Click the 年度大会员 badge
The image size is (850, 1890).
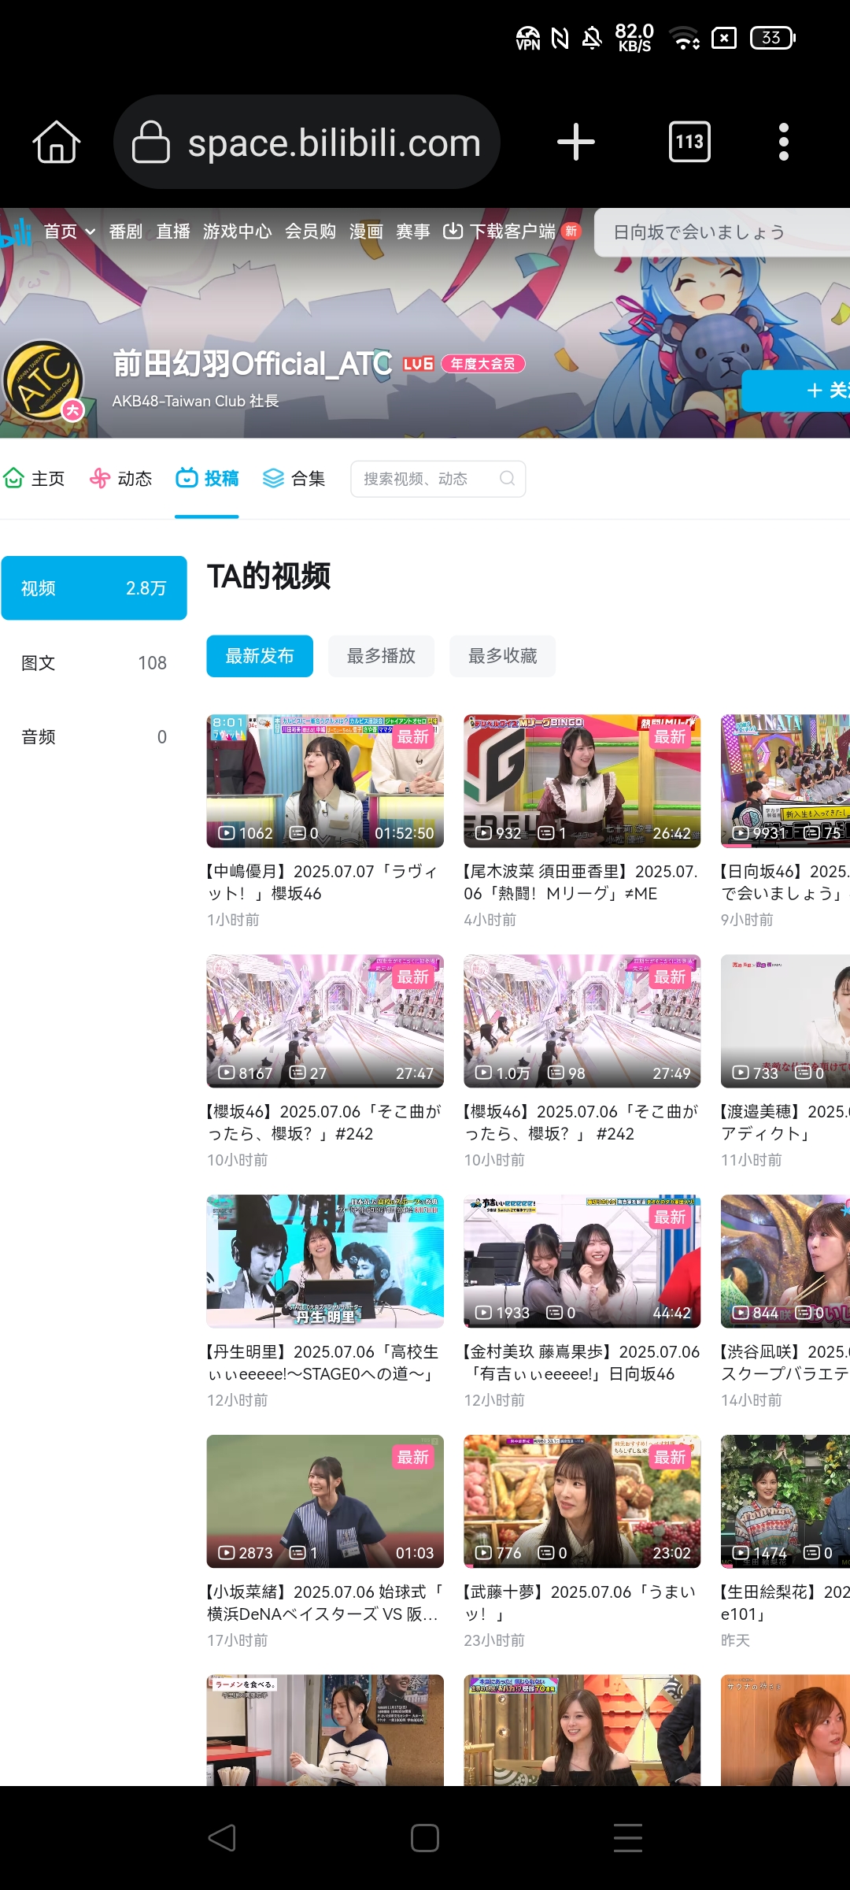point(482,364)
